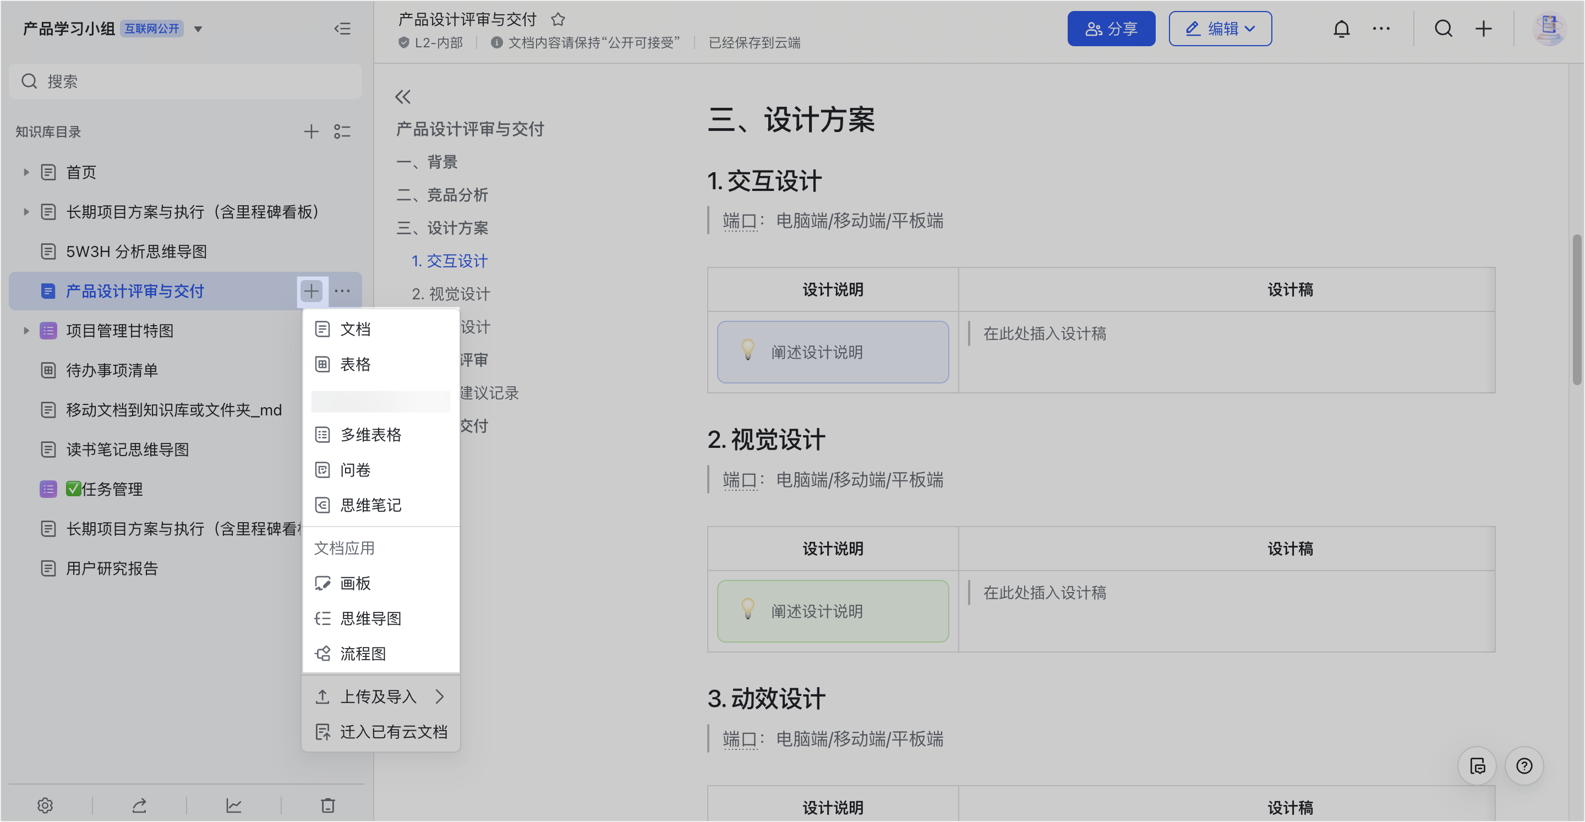Image resolution: width=1585 pixels, height=822 pixels.
Task: Open the knowledge base settings gear
Action: [x=45, y=805]
